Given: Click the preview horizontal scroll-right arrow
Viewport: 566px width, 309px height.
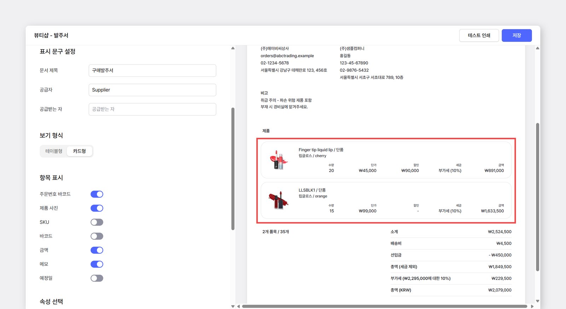Looking at the screenshot, I should pos(532,306).
